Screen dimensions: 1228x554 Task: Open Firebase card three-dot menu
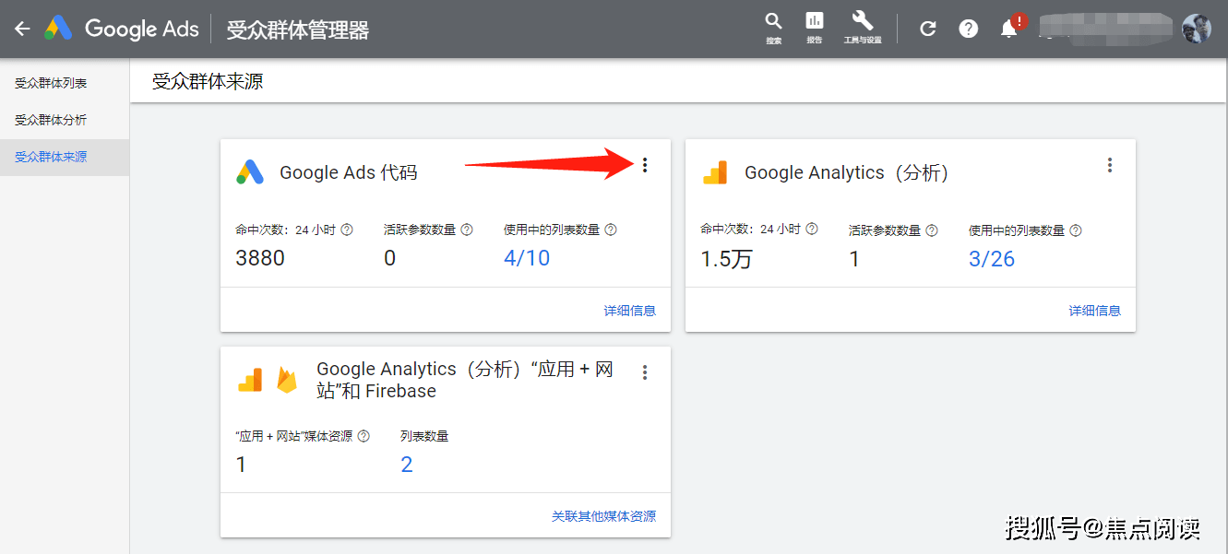click(x=645, y=372)
